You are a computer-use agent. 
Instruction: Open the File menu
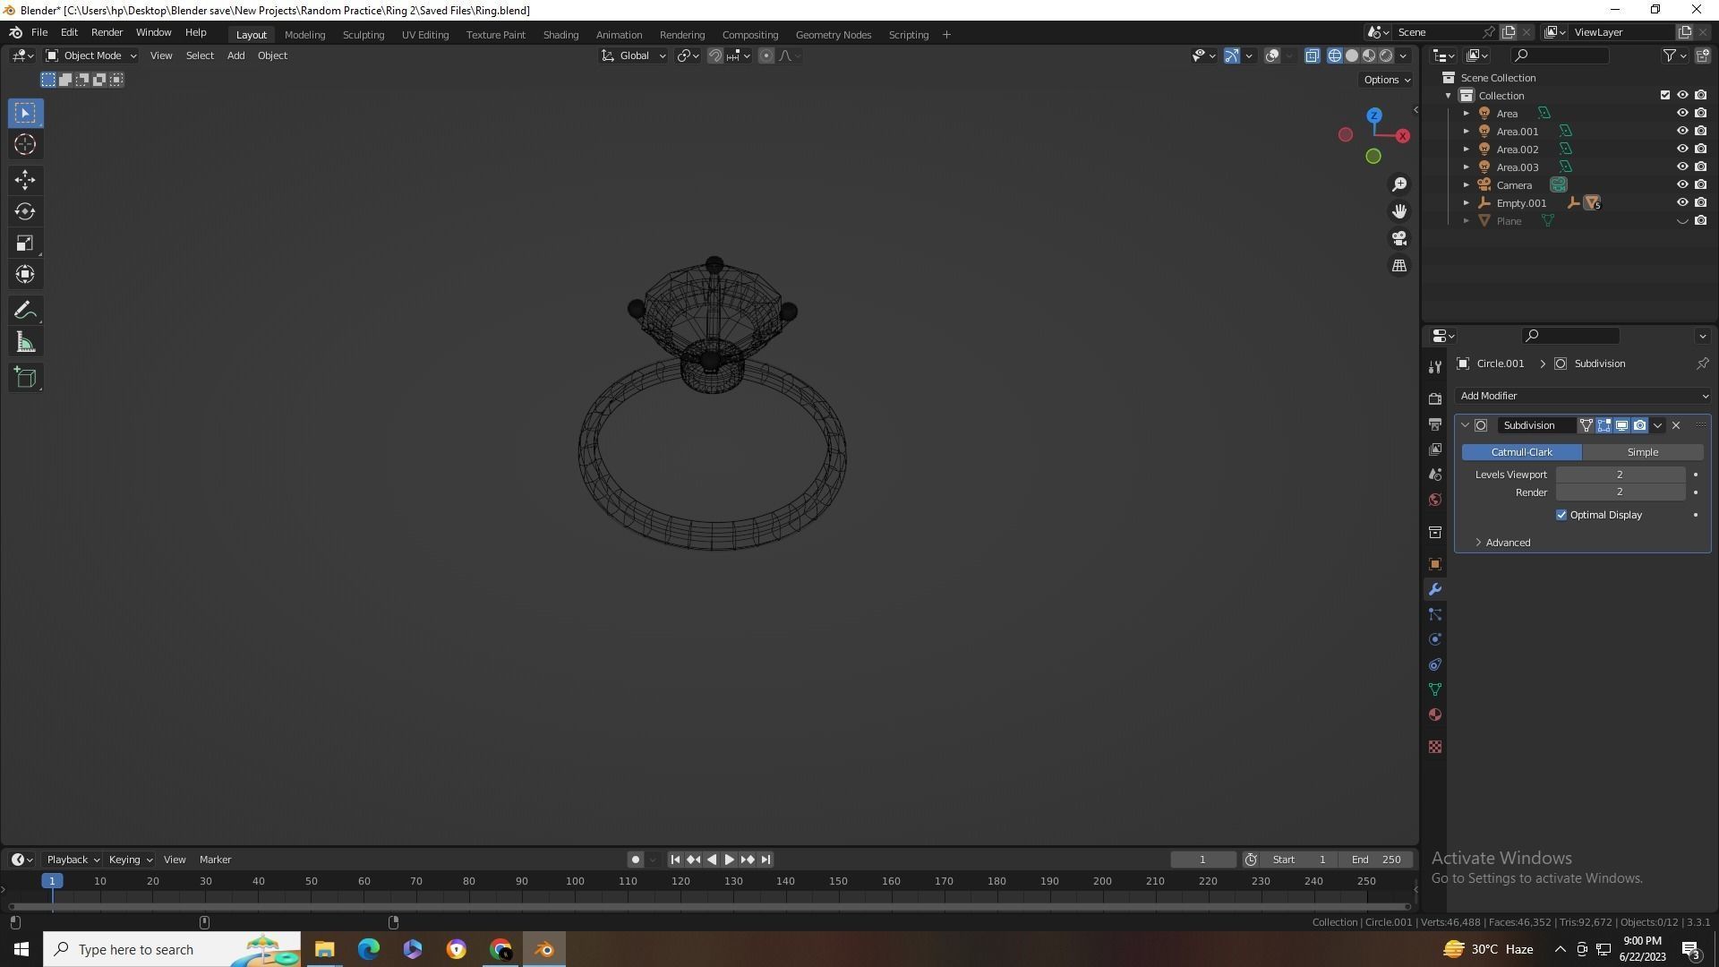click(x=39, y=32)
